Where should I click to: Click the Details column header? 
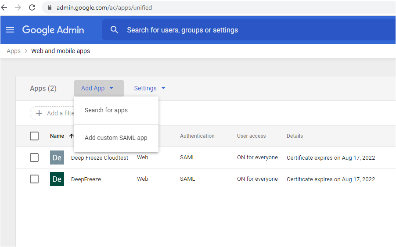click(295, 136)
